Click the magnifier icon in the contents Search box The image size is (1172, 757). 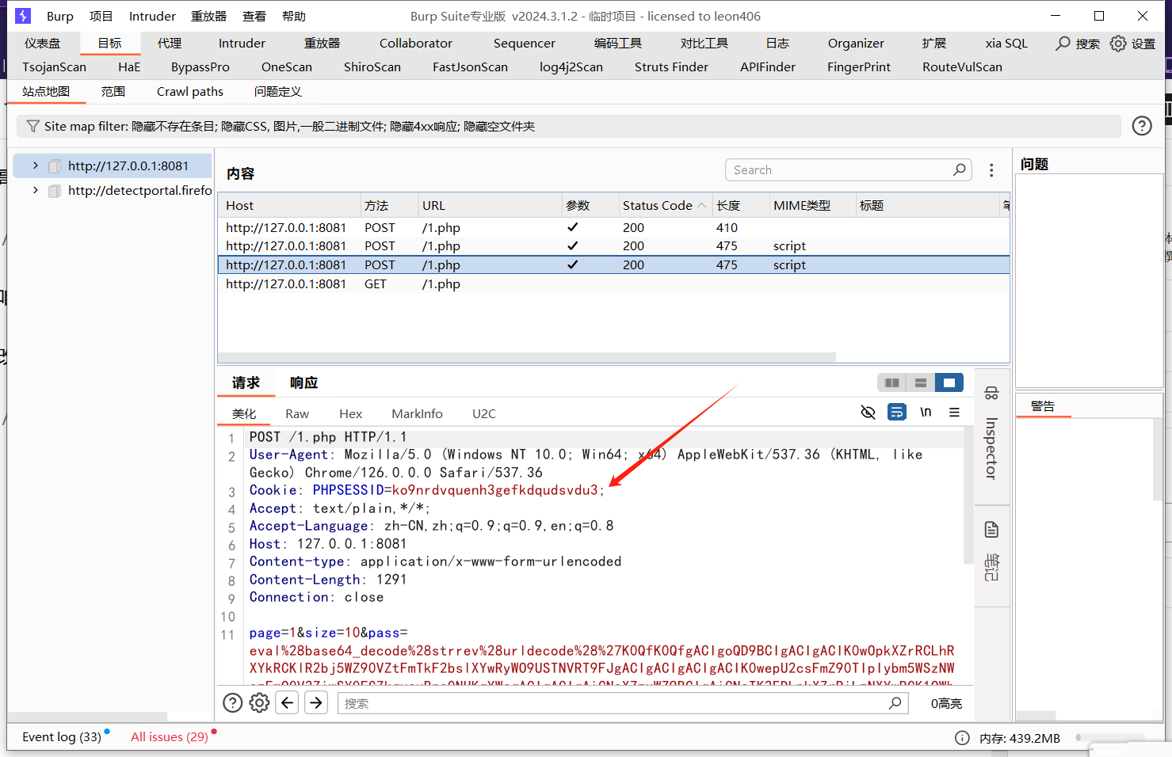click(959, 169)
